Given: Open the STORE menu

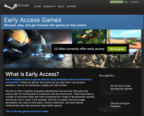Looking at the screenshot, I should (x=37, y=7).
